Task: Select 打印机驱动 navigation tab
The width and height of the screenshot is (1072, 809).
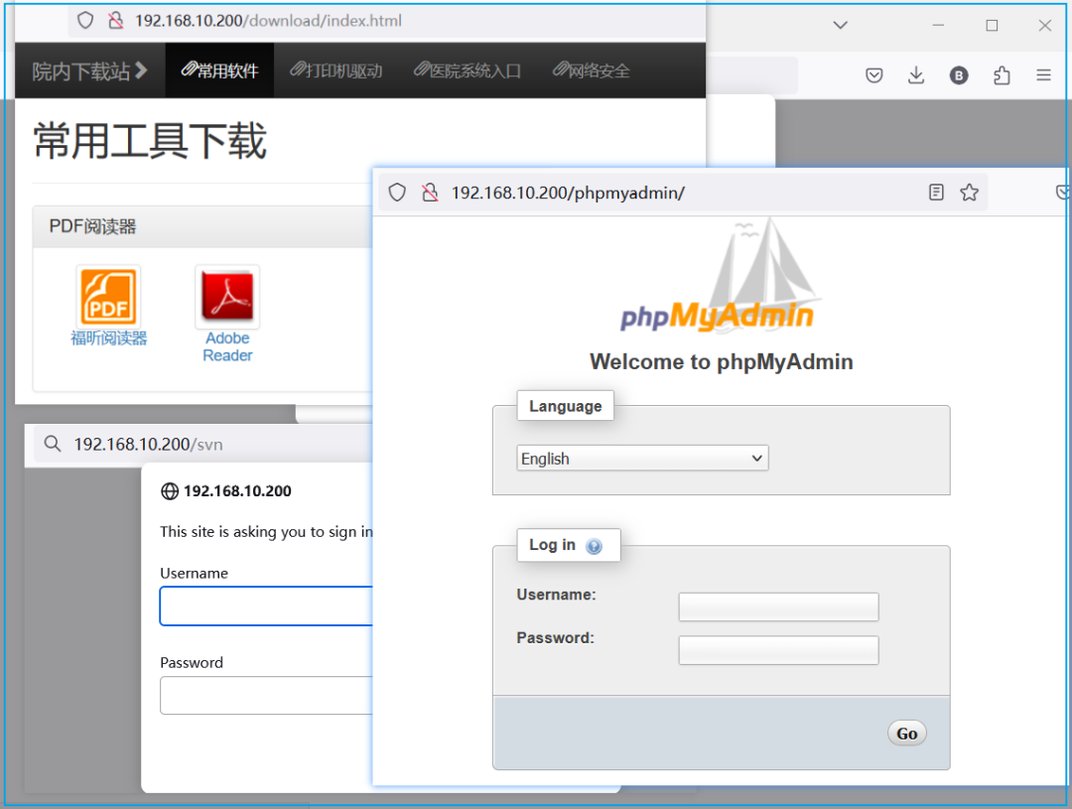Action: point(336,70)
